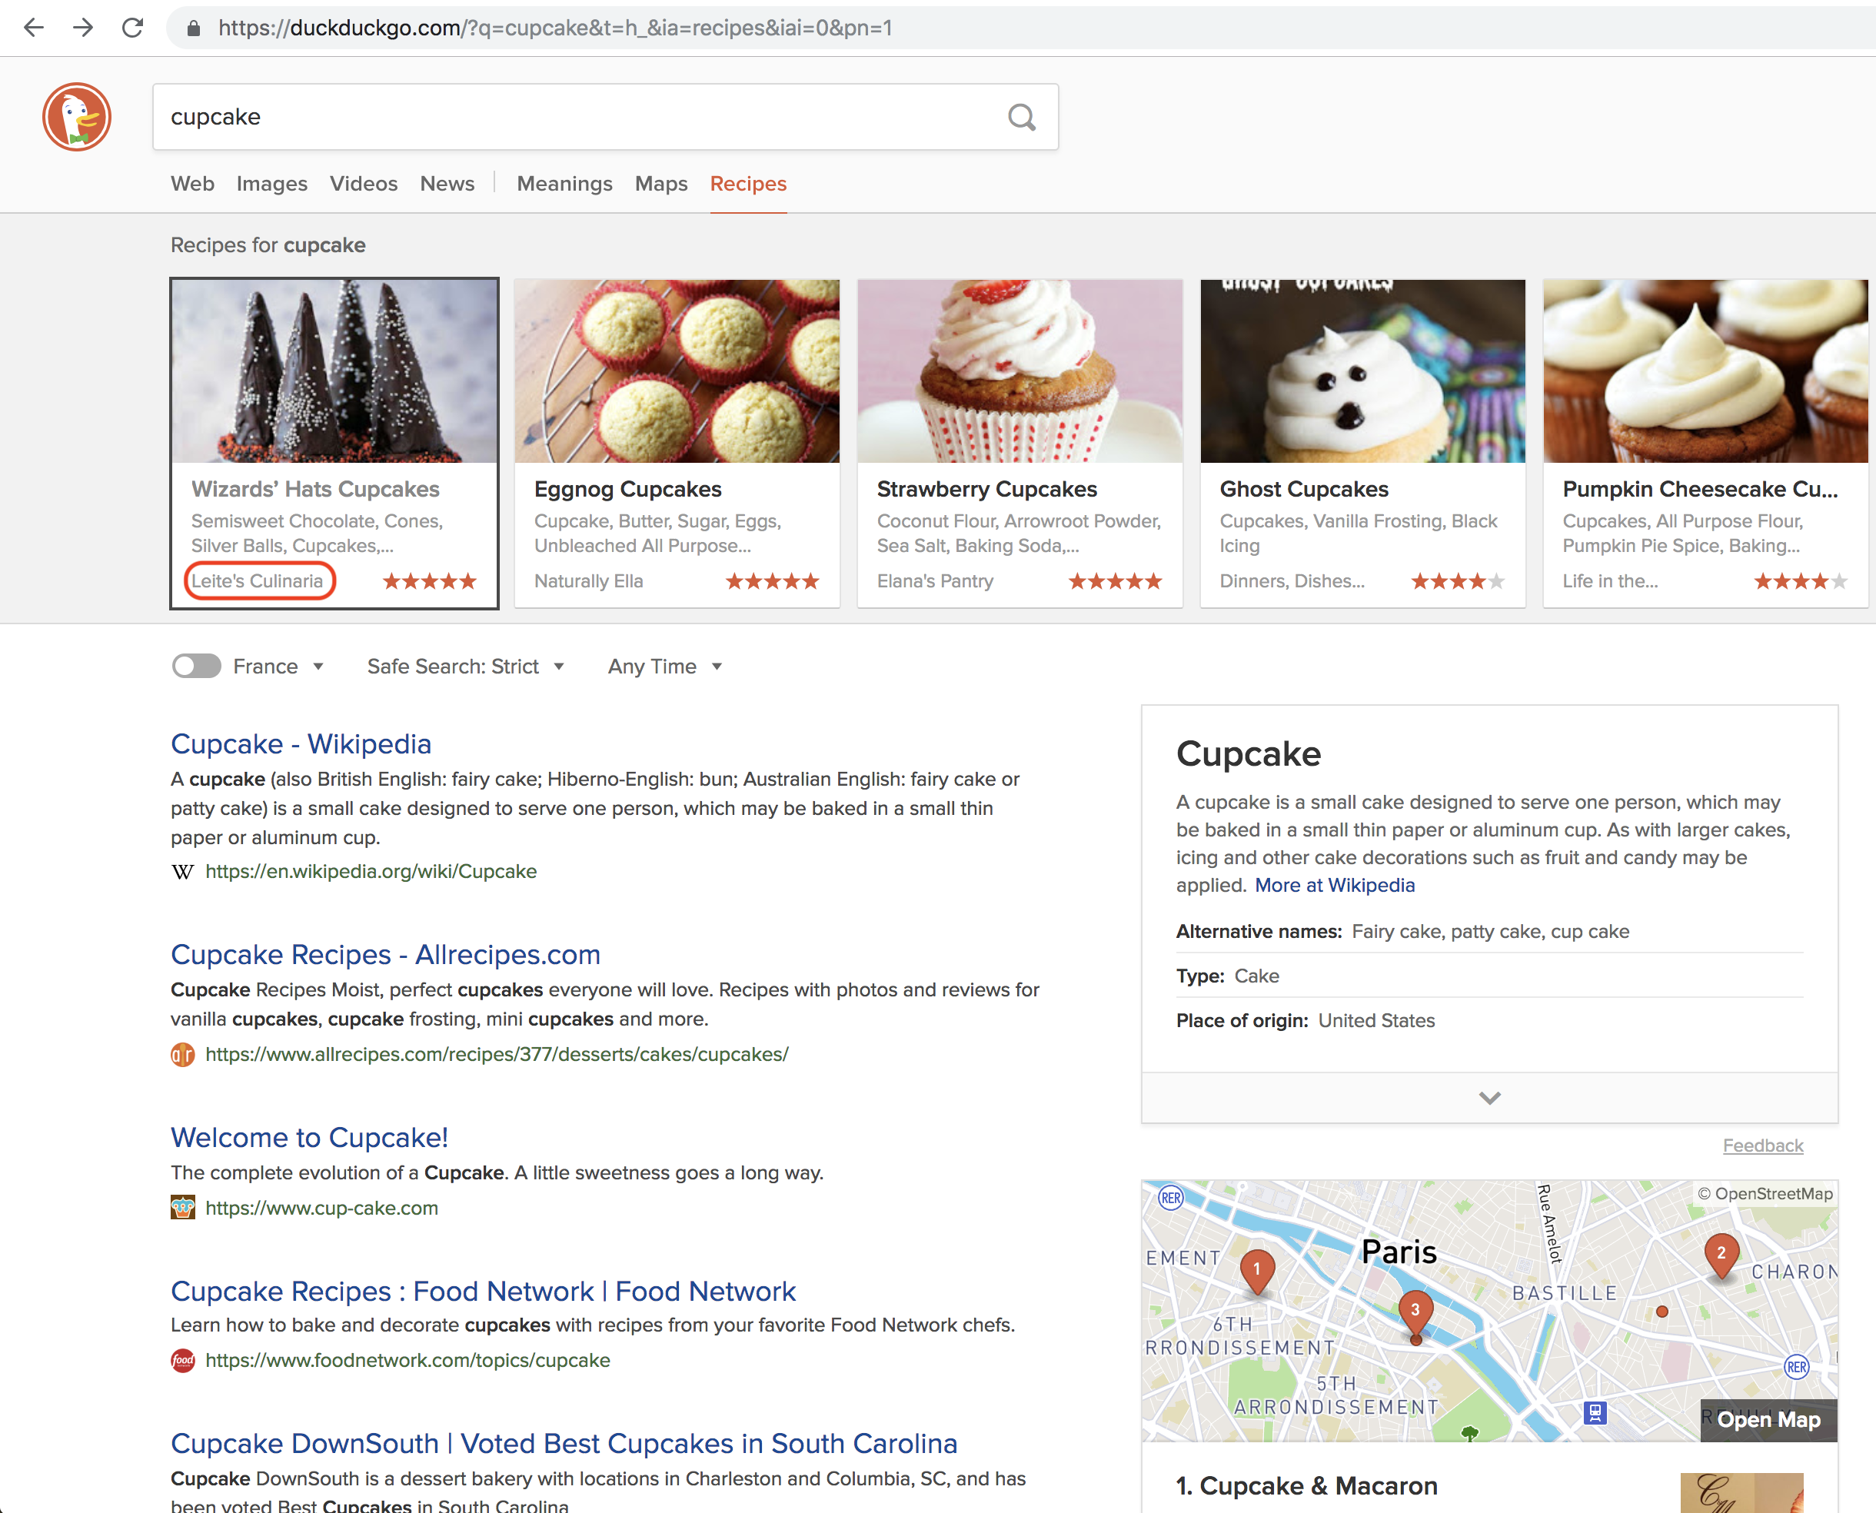The width and height of the screenshot is (1876, 1513).
Task: Click map pin number 3
Action: [1415, 1313]
